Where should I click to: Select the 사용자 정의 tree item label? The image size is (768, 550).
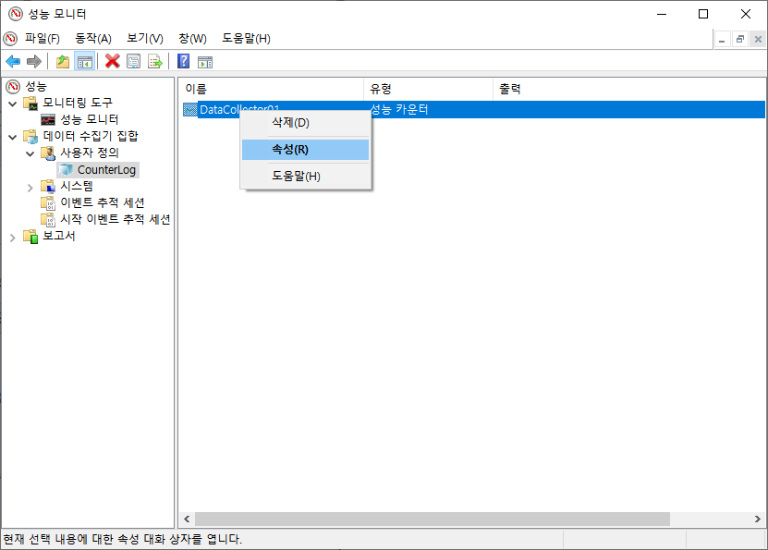pyautogui.click(x=89, y=153)
